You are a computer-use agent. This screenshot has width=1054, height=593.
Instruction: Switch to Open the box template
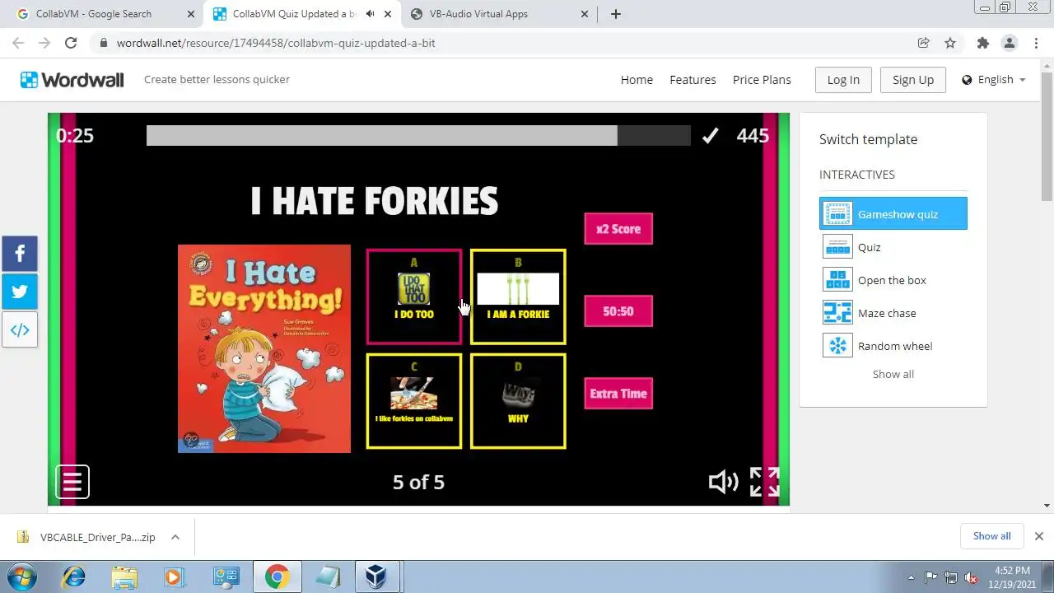click(x=893, y=280)
